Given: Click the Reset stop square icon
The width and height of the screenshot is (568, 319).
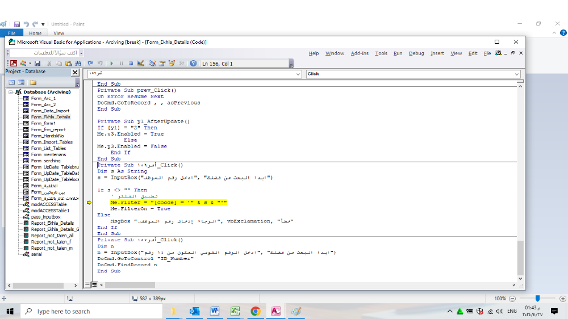Looking at the screenshot, I should click(131, 64).
